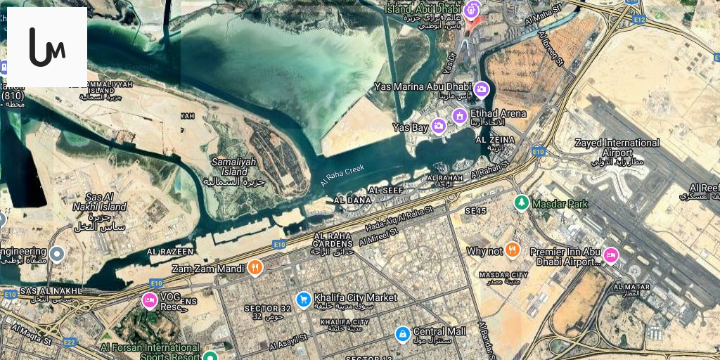Open the Central Mall shopping bag marker
Screen dimensions: 720x360
pyautogui.click(x=403, y=334)
